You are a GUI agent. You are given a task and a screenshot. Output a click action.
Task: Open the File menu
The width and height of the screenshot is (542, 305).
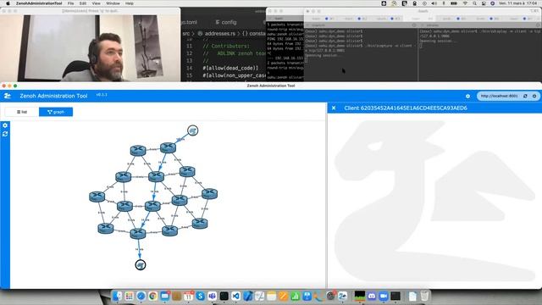pyautogui.click(x=70, y=3)
